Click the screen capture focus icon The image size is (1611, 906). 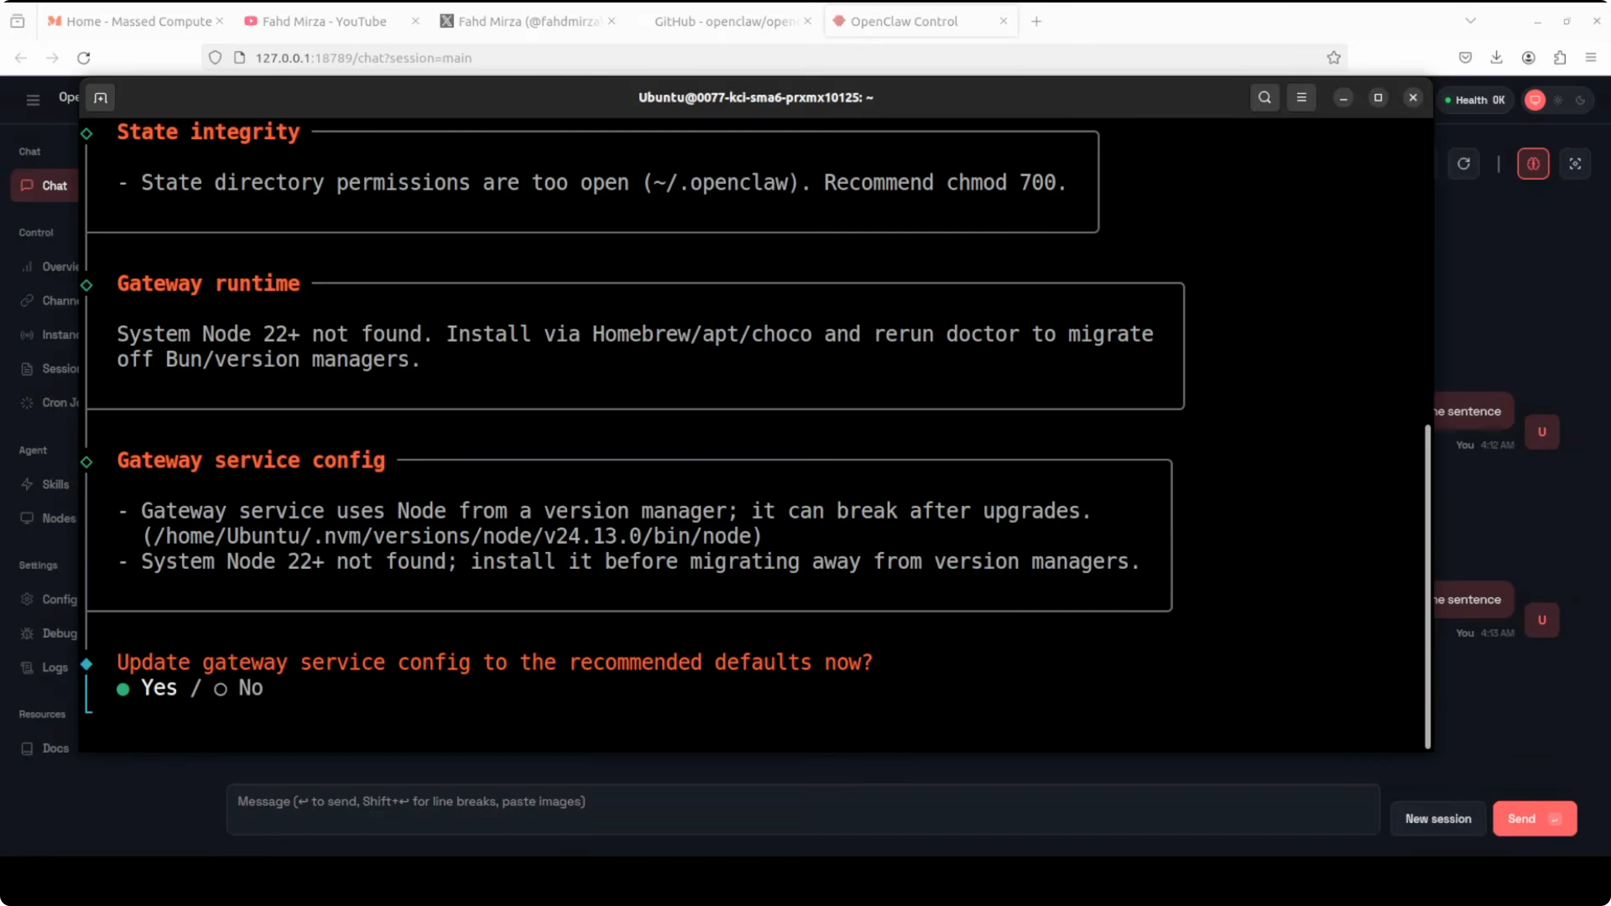pyautogui.click(x=1576, y=163)
